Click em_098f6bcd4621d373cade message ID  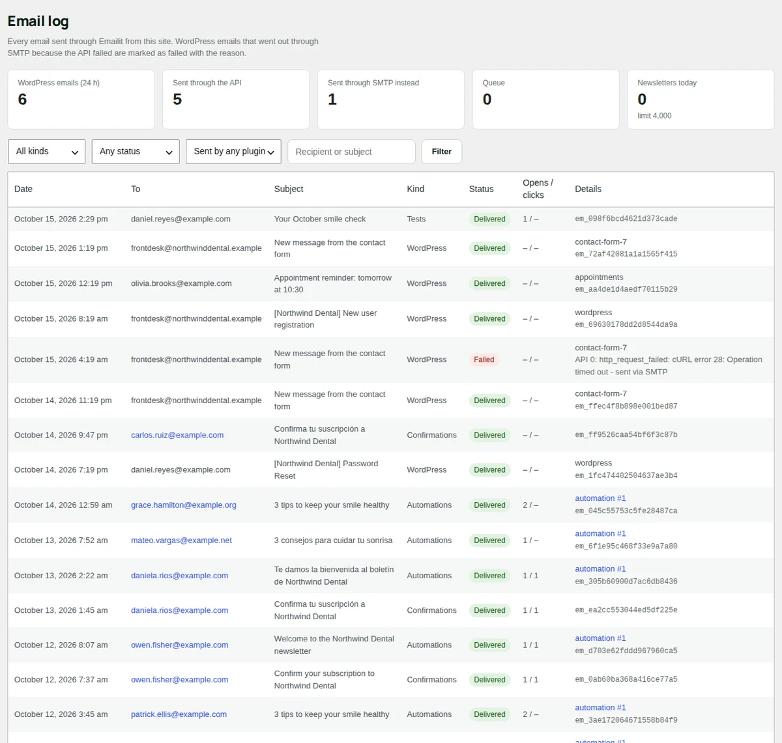(x=626, y=219)
